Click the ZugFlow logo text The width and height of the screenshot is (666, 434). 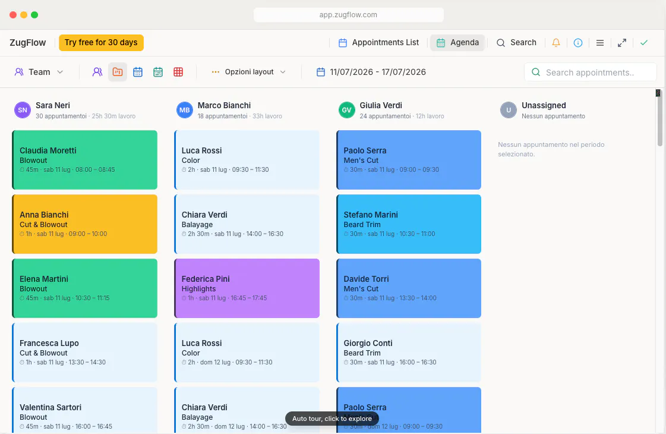tap(27, 42)
